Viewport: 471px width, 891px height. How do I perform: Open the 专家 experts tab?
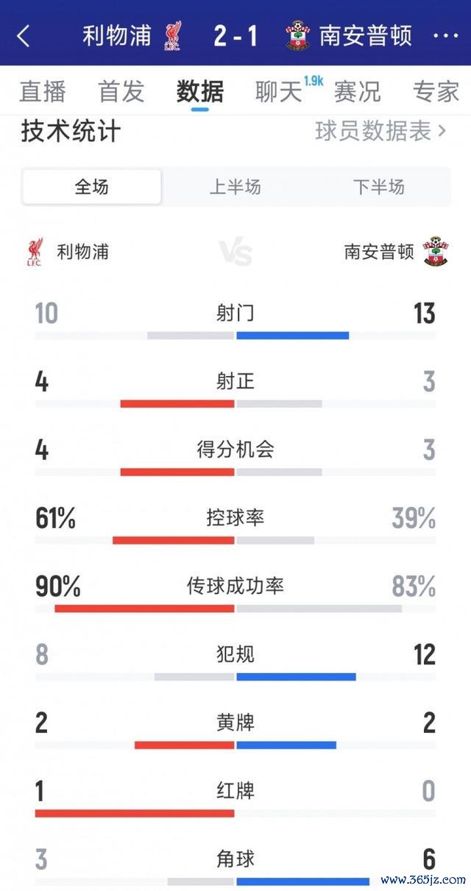[x=436, y=92]
